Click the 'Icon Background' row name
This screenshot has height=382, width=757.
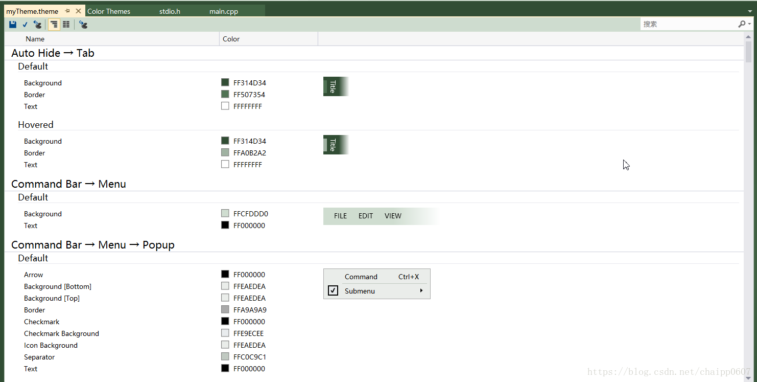click(51, 345)
